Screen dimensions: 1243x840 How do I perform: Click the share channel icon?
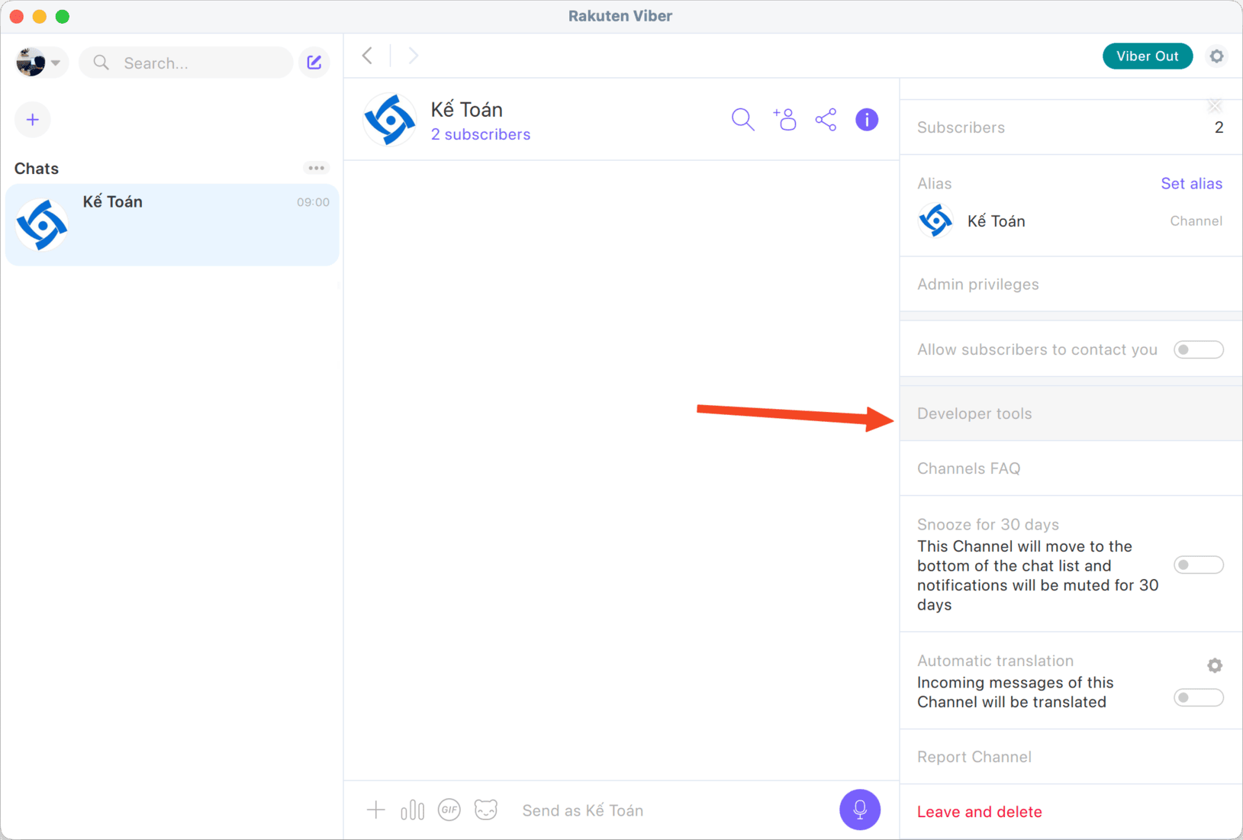tap(826, 120)
